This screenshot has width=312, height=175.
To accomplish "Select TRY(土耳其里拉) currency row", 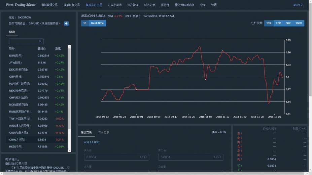I will point(37,119).
